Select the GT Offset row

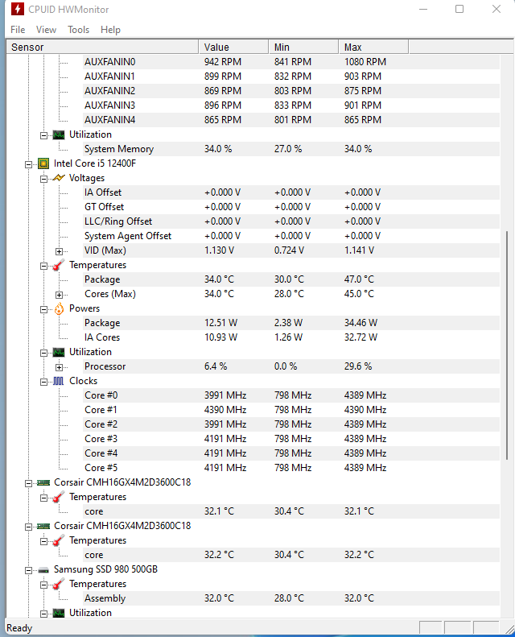(x=291, y=207)
